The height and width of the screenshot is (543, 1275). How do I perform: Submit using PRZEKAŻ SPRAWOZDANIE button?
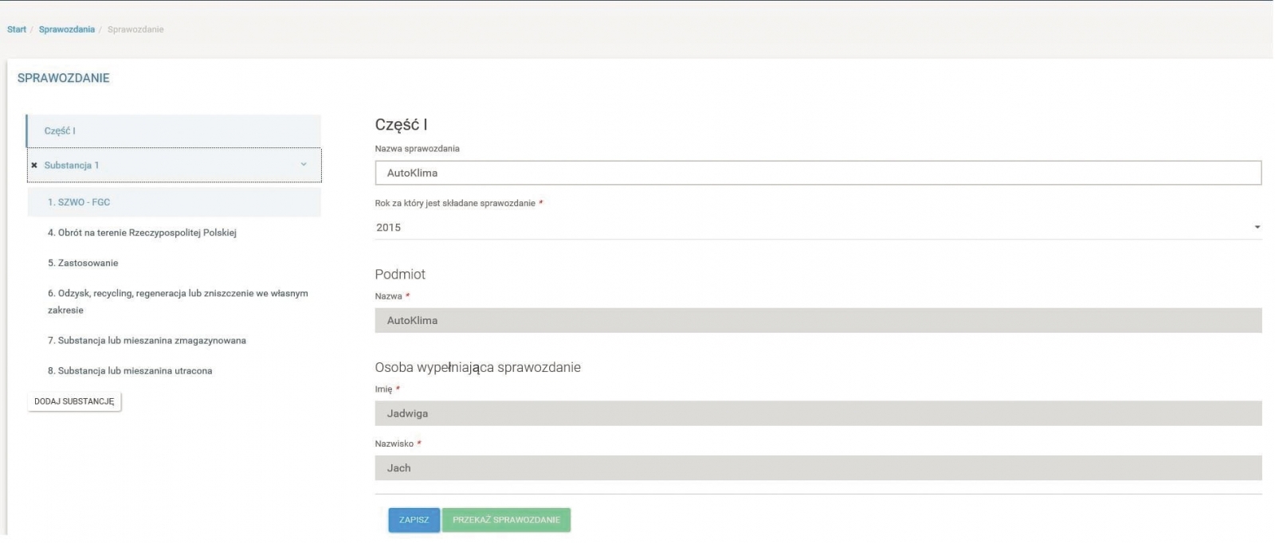pos(506,520)
